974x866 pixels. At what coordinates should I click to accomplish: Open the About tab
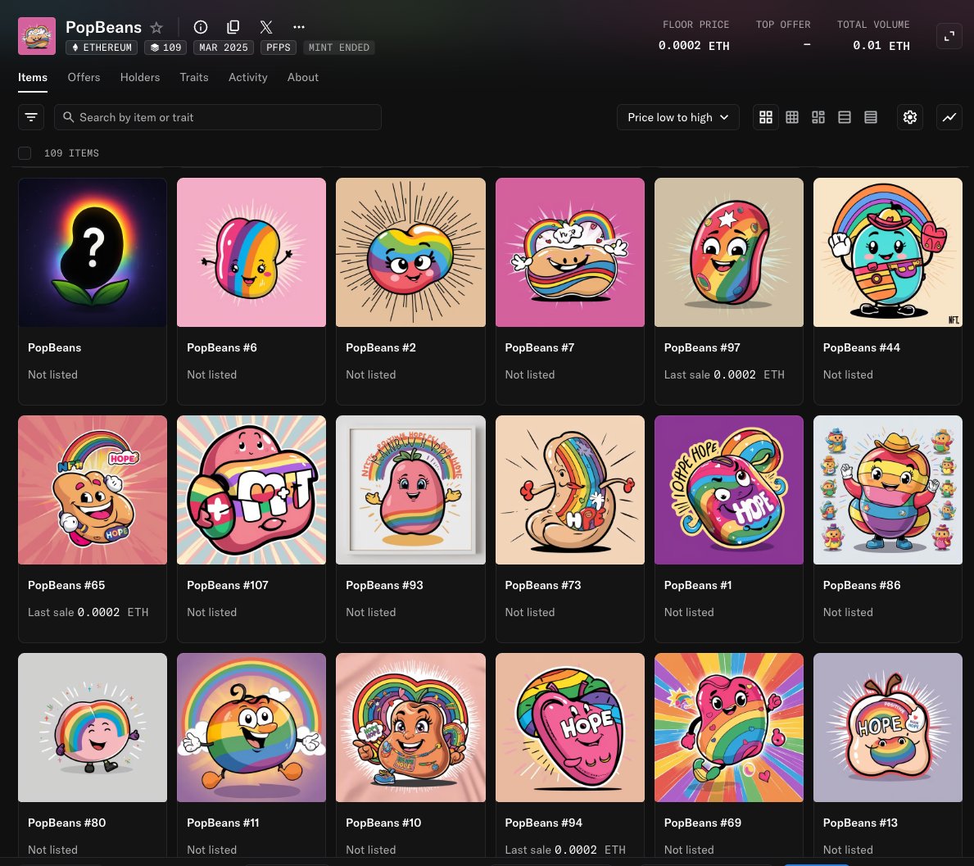pyautogui.click(x=302, y=78)
